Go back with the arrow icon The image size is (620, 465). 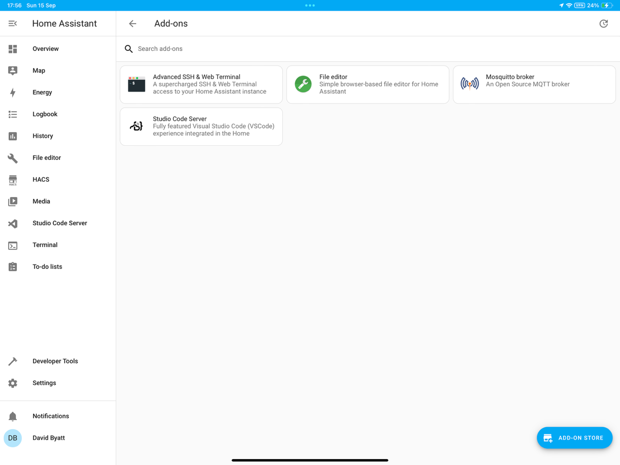point(133,23)
